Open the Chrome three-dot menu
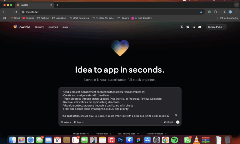The image size is (240, 144). [236, 12]
